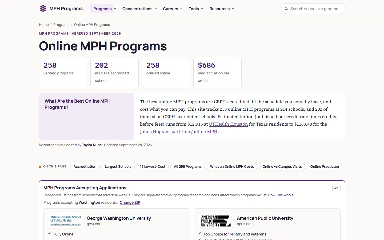This screenshot has width=384, height=240.
Task: Click the $686 median tuition stat card
Action: pos(217,73)
